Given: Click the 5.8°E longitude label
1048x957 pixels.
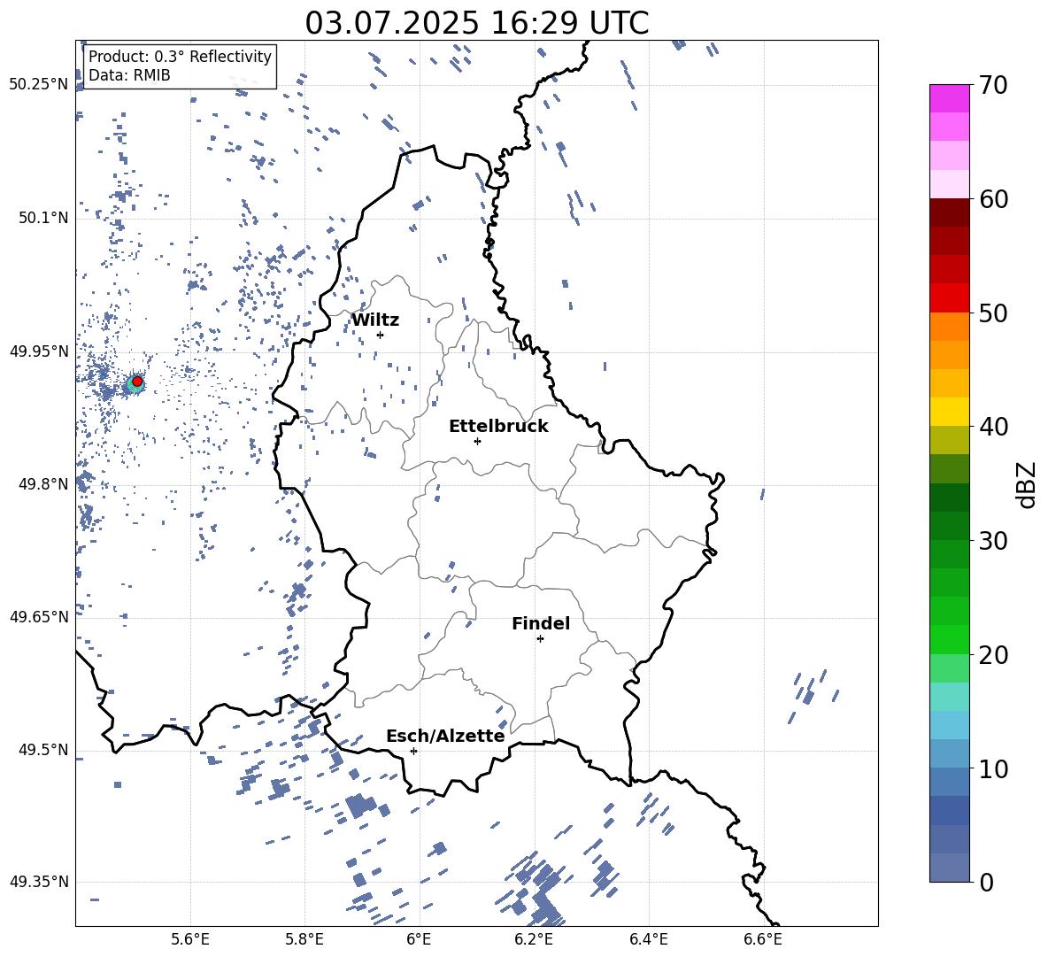Looking at the screenshot, I should coord(304,939).
